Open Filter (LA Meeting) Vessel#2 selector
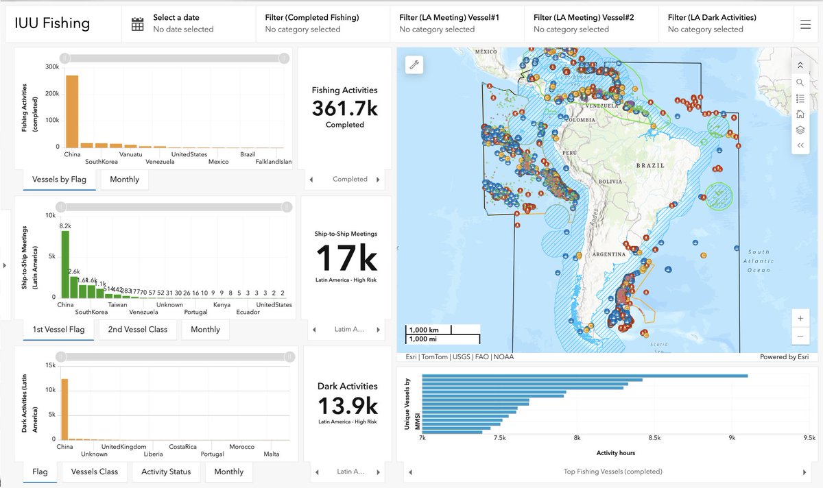823x488 pixels. (593, 23)
